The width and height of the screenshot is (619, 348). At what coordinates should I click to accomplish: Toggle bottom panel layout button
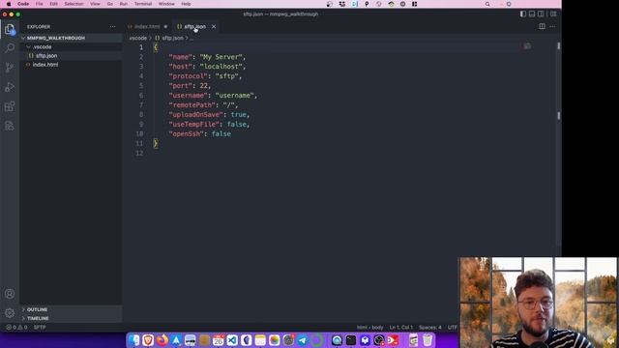pyautogui.click(x=532, y=14)
